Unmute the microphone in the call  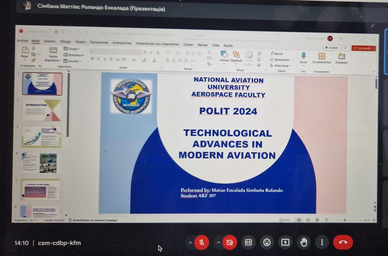point(201,242)
